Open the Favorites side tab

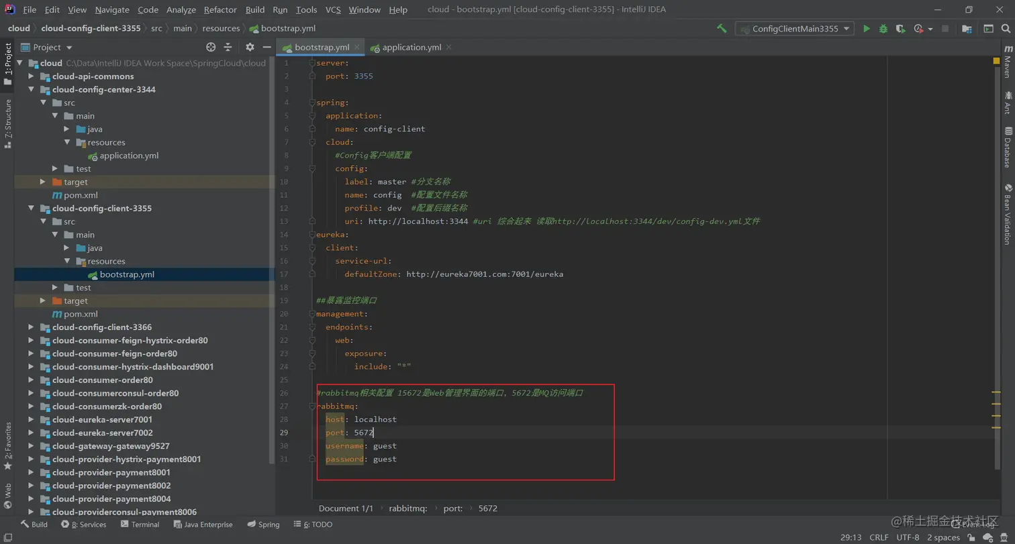click(x=7, y=446)
